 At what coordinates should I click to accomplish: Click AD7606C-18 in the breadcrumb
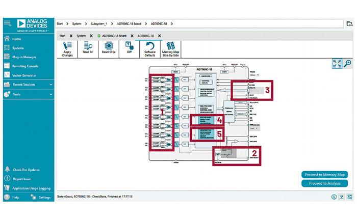pyautogui.click(x=159, y=23)
